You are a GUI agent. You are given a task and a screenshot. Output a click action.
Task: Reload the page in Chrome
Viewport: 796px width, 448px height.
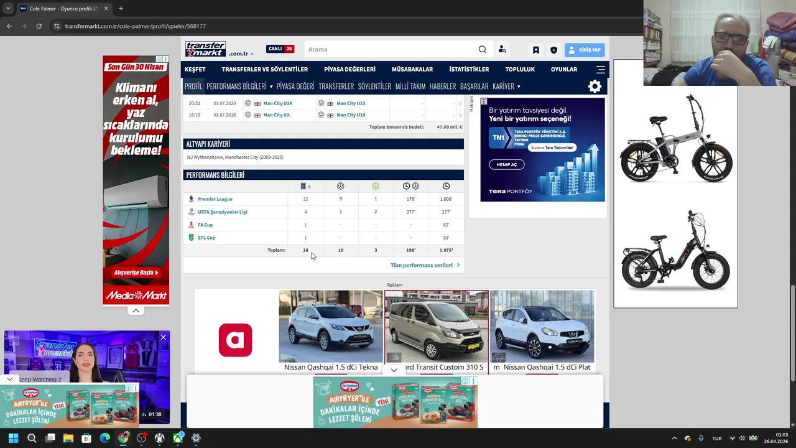[39, 26]
